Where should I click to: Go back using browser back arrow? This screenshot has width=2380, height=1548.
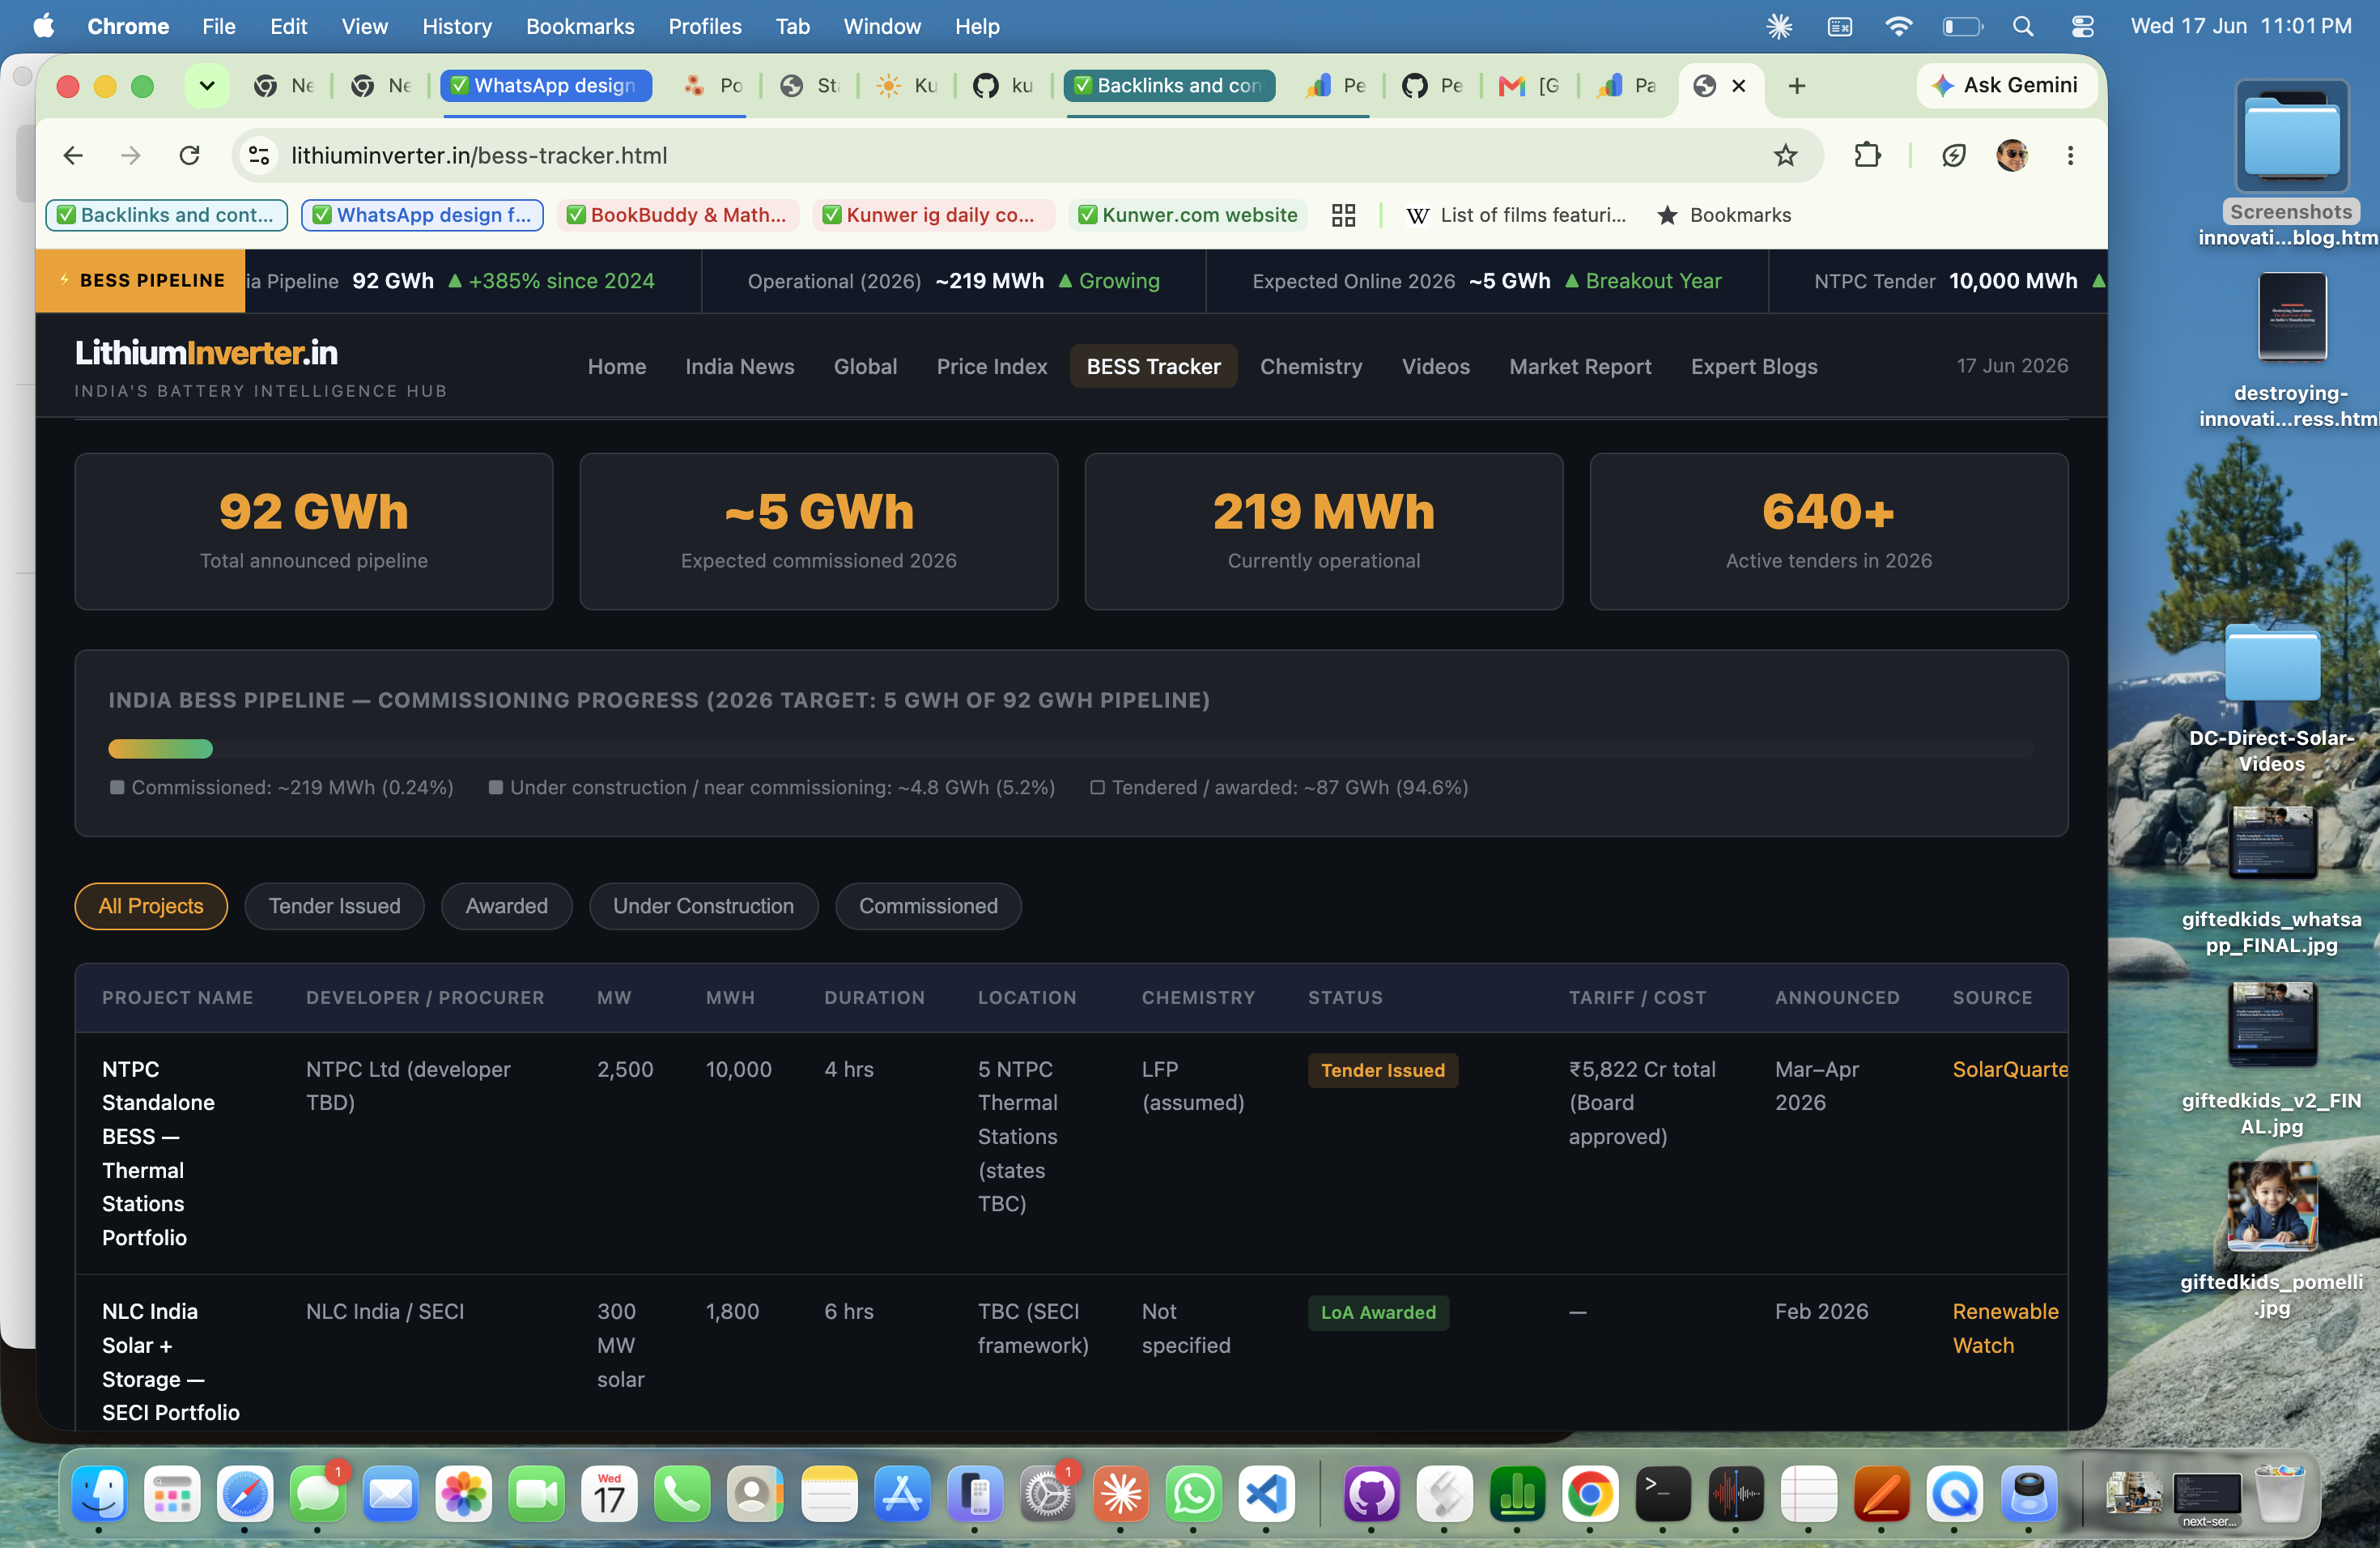click(73, 155)
